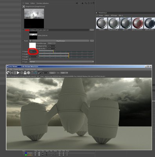Screen dimensions: 155x157
Task: Click the Gamma value input field
Action: pyautogui.click(x=33, y=51)
